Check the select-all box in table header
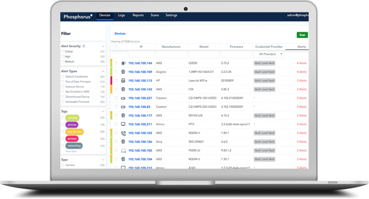369x199 pixels. click(x=116, y=47)
